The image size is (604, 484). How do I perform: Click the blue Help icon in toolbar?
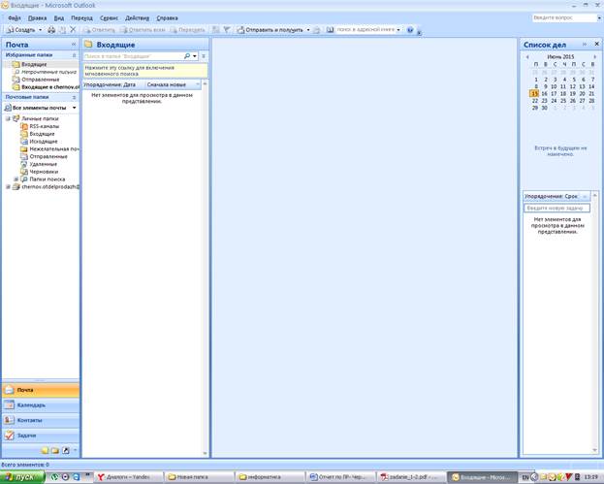pos(410,30)
